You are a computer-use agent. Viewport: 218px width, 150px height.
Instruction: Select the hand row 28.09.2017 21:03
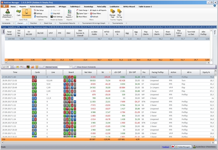click(108, 80)
